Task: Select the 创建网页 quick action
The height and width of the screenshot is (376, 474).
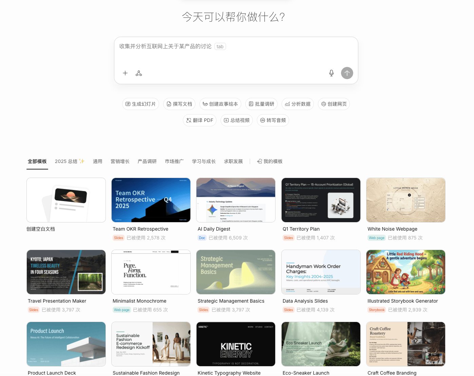Action: (334, 104)
